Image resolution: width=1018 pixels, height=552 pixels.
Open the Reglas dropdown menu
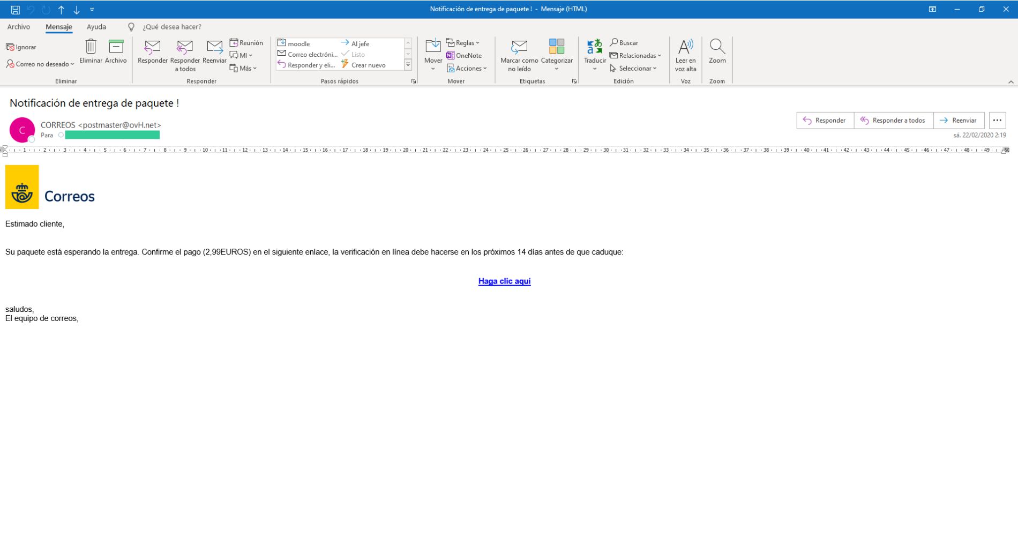(x=464, y=43)
